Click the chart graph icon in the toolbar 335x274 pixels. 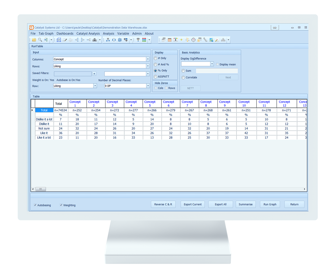[59, 40]
